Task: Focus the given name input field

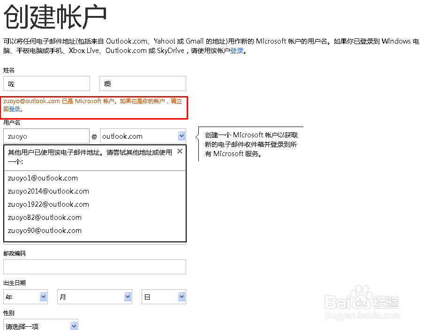Action: point(143,83)
